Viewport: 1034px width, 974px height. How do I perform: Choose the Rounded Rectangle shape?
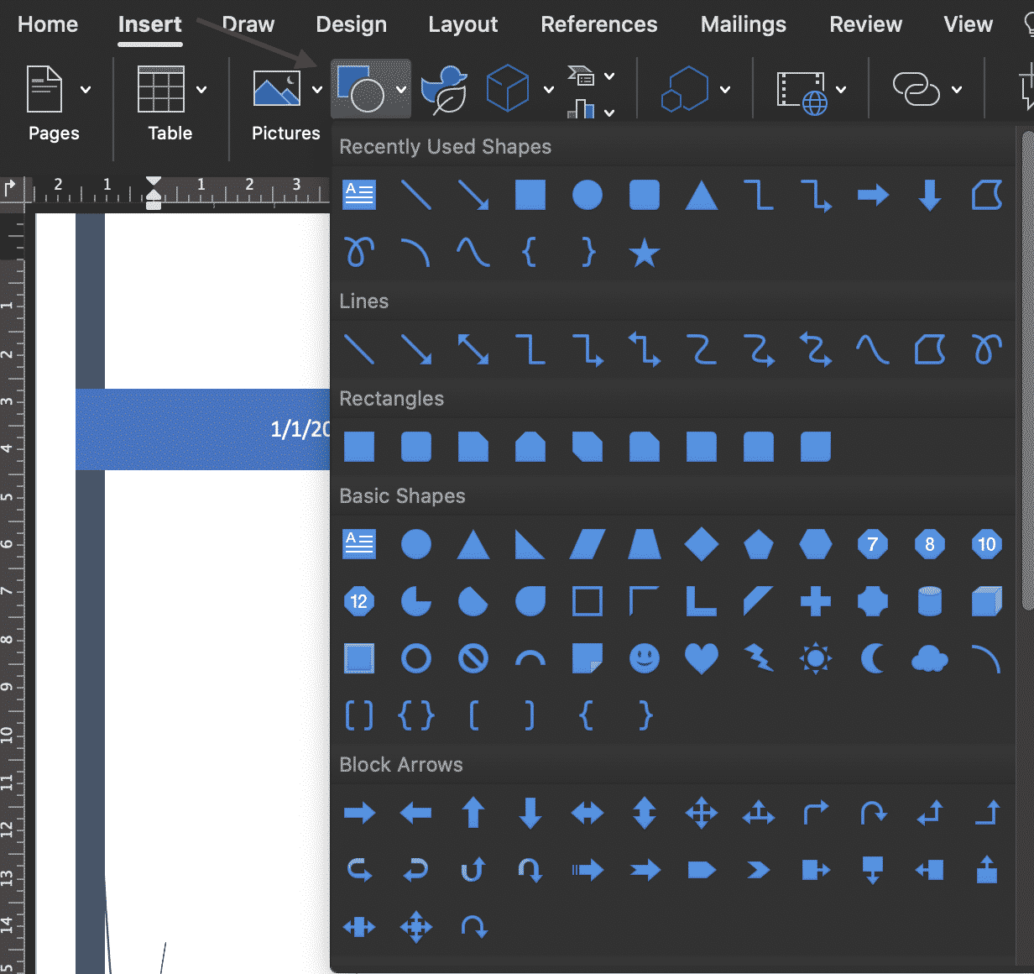pos(415,447)
